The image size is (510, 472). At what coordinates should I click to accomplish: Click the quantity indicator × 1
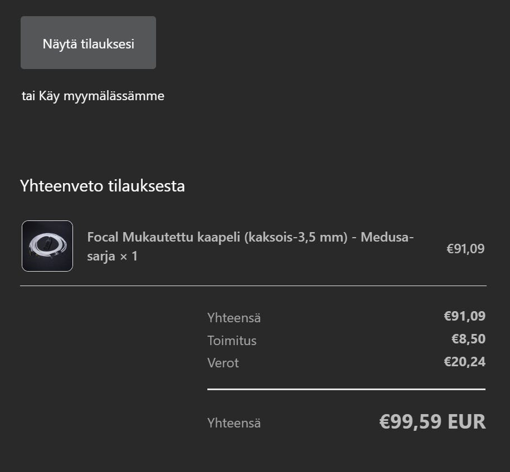(x=129, y=257)
